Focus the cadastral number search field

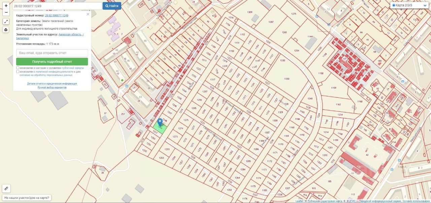pyautogui.click(x=57, y=6)
